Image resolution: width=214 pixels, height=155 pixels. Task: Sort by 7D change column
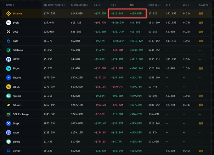coord(113,5)
